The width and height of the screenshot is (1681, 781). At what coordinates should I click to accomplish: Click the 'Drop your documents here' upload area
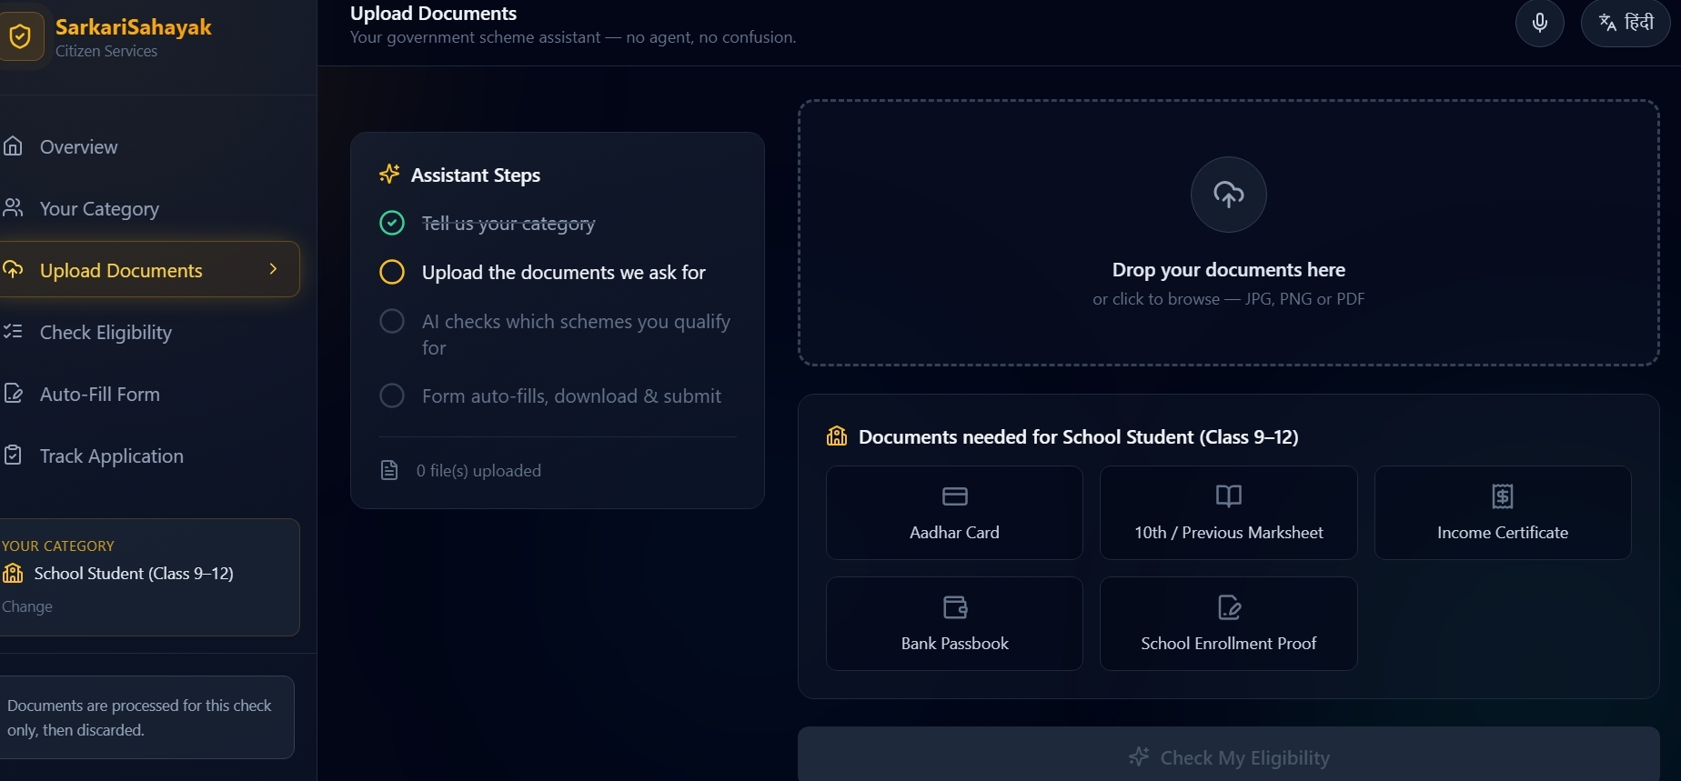pyautogui.click(x=1228, y=233)
